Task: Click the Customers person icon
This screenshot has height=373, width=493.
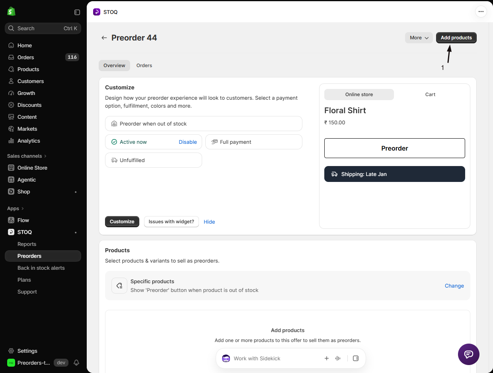Action: (11, 81)
